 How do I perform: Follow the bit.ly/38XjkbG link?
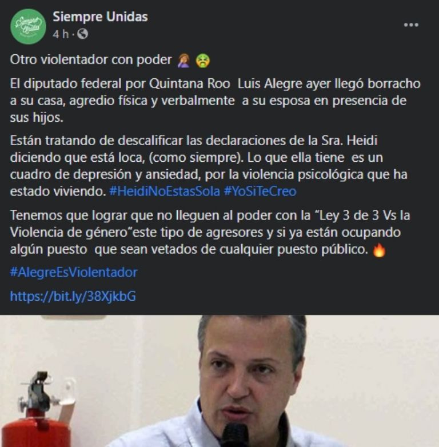click(x=73, y=296)
